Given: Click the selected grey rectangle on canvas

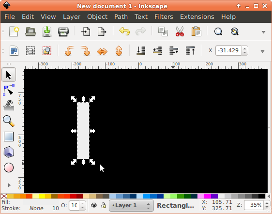Looking at the screenshot, I should 83,131.
